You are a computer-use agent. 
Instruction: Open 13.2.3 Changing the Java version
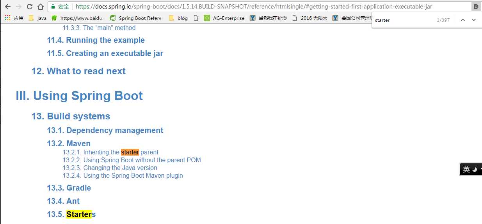(x=110, y=168)
